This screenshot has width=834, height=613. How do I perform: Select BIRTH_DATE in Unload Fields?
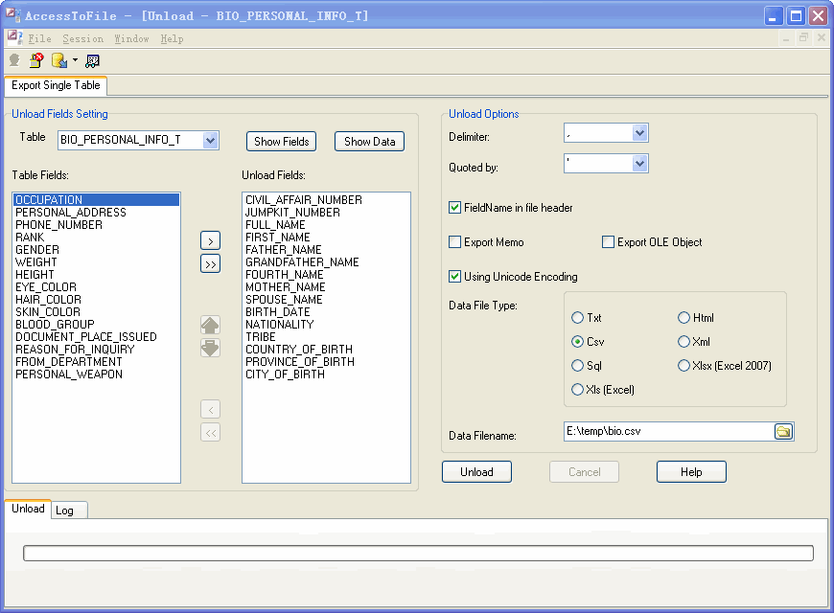326,312
